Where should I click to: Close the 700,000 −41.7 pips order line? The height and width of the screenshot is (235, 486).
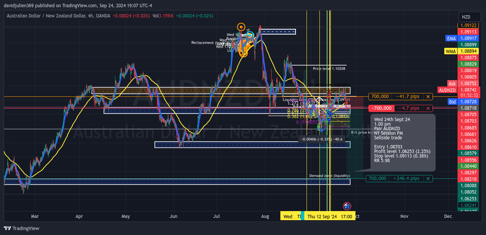coord(428,97)
